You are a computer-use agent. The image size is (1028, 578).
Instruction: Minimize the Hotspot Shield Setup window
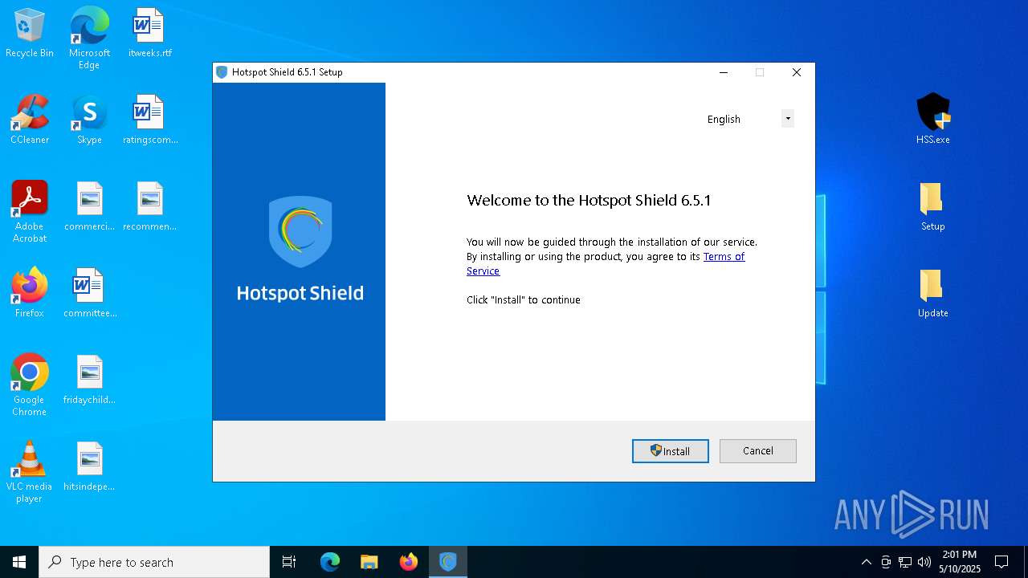tap(724, 72)
